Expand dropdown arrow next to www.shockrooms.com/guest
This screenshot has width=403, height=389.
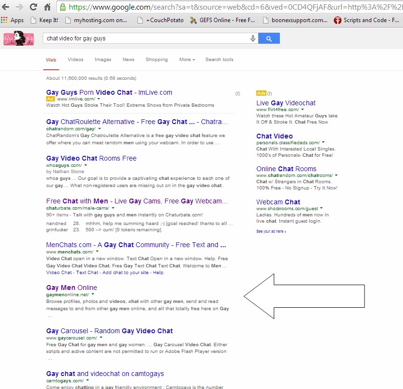[321, 208]
